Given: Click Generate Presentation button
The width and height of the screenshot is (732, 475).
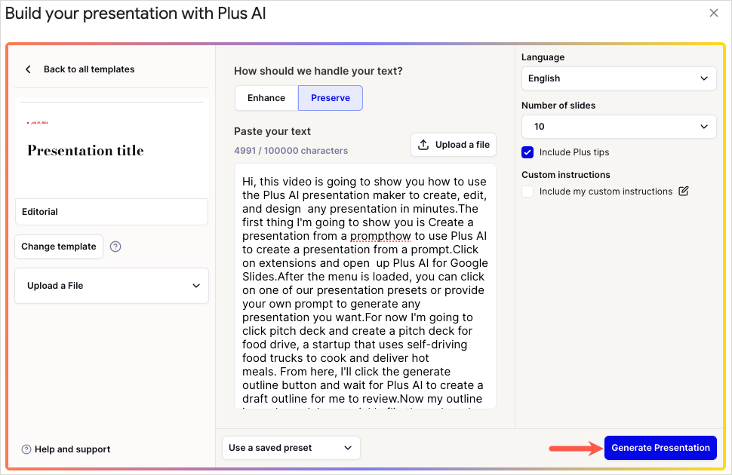Looking at the screenshot, I should (x=660, y=448).
